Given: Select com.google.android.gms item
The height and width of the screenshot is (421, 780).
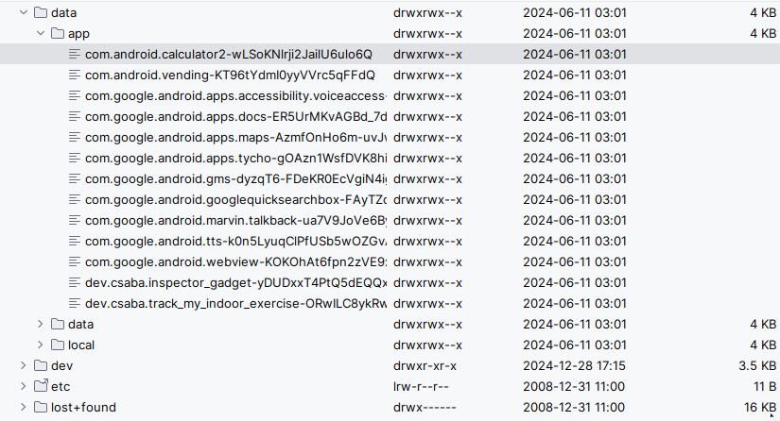Looking at the screenshot, I should click(235, 178).
